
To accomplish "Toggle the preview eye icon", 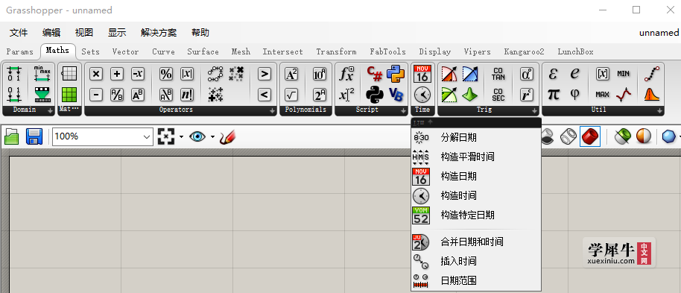I will click(197, 136).
